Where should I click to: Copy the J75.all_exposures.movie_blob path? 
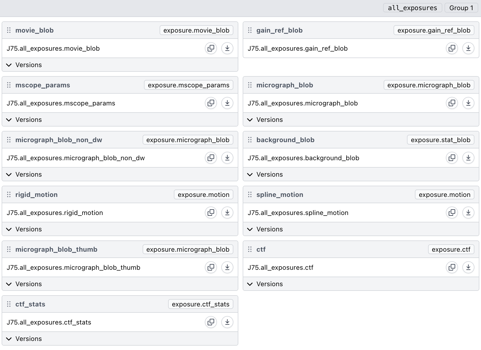click(x=211, y=48)
